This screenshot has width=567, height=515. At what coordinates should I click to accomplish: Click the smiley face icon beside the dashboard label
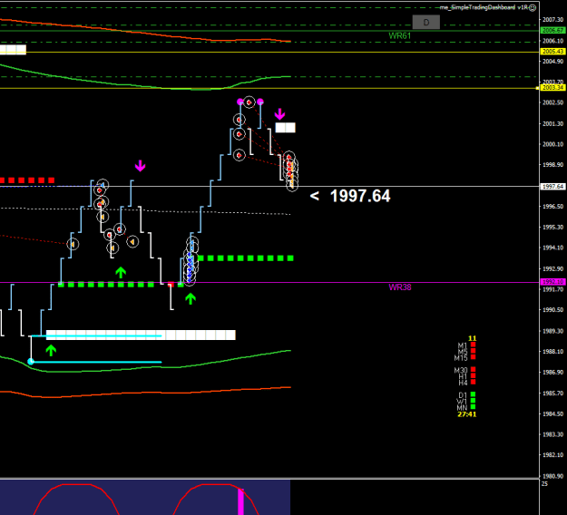(x=533, y=8)
